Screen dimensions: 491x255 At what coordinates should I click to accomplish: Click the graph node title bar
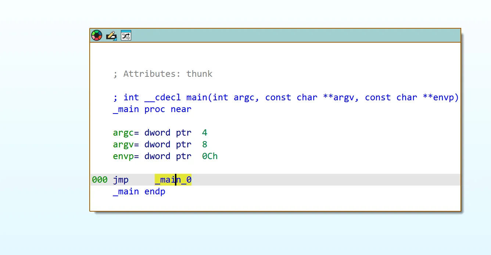click(275, 36)
